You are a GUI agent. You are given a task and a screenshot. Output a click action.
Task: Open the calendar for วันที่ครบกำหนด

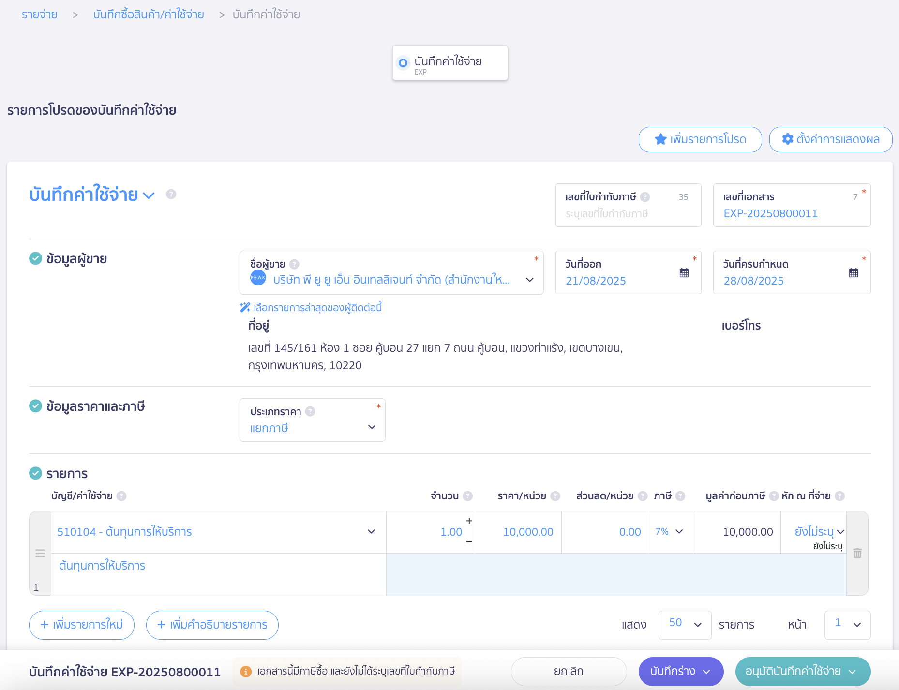[x=853, y=273]
